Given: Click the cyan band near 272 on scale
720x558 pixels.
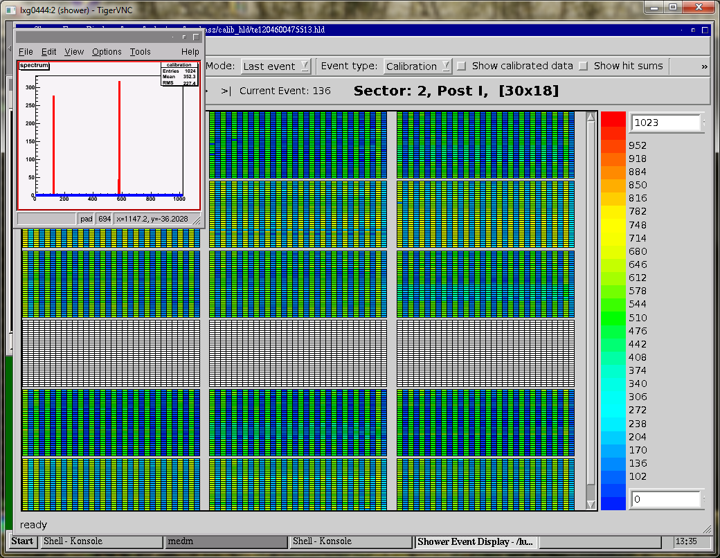Looking at the screenshot, I should [x=613, y=410].
